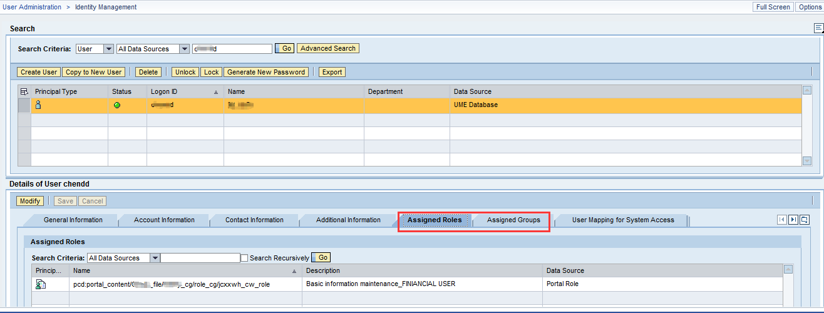Click the Principal Type column header

(70, 91)
